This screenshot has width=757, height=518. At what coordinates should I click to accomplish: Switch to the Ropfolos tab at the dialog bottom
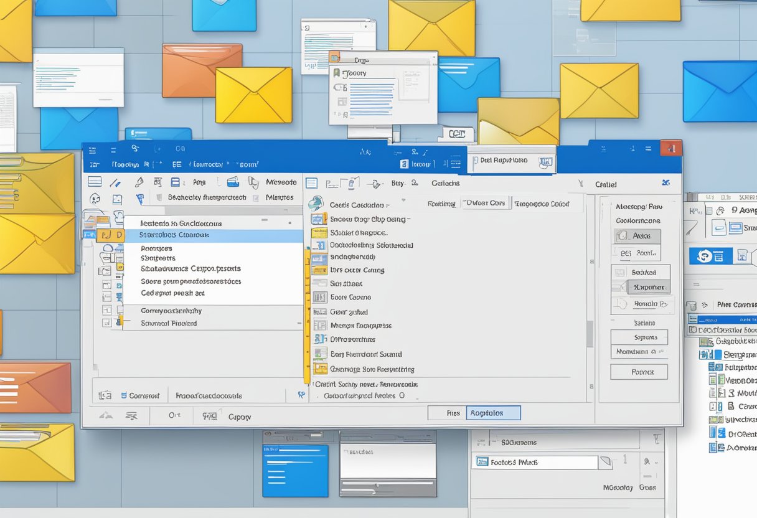click(x=493, y=412)
